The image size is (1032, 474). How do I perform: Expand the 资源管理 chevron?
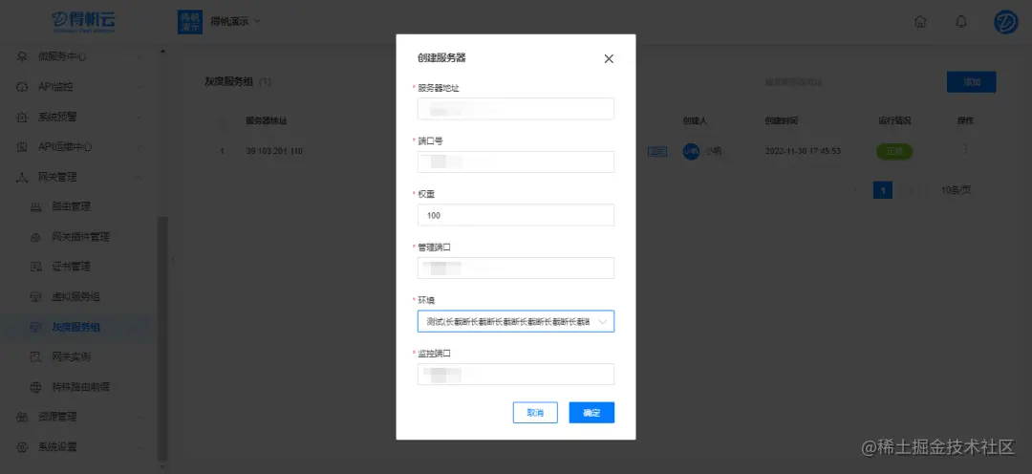point(139,417)
